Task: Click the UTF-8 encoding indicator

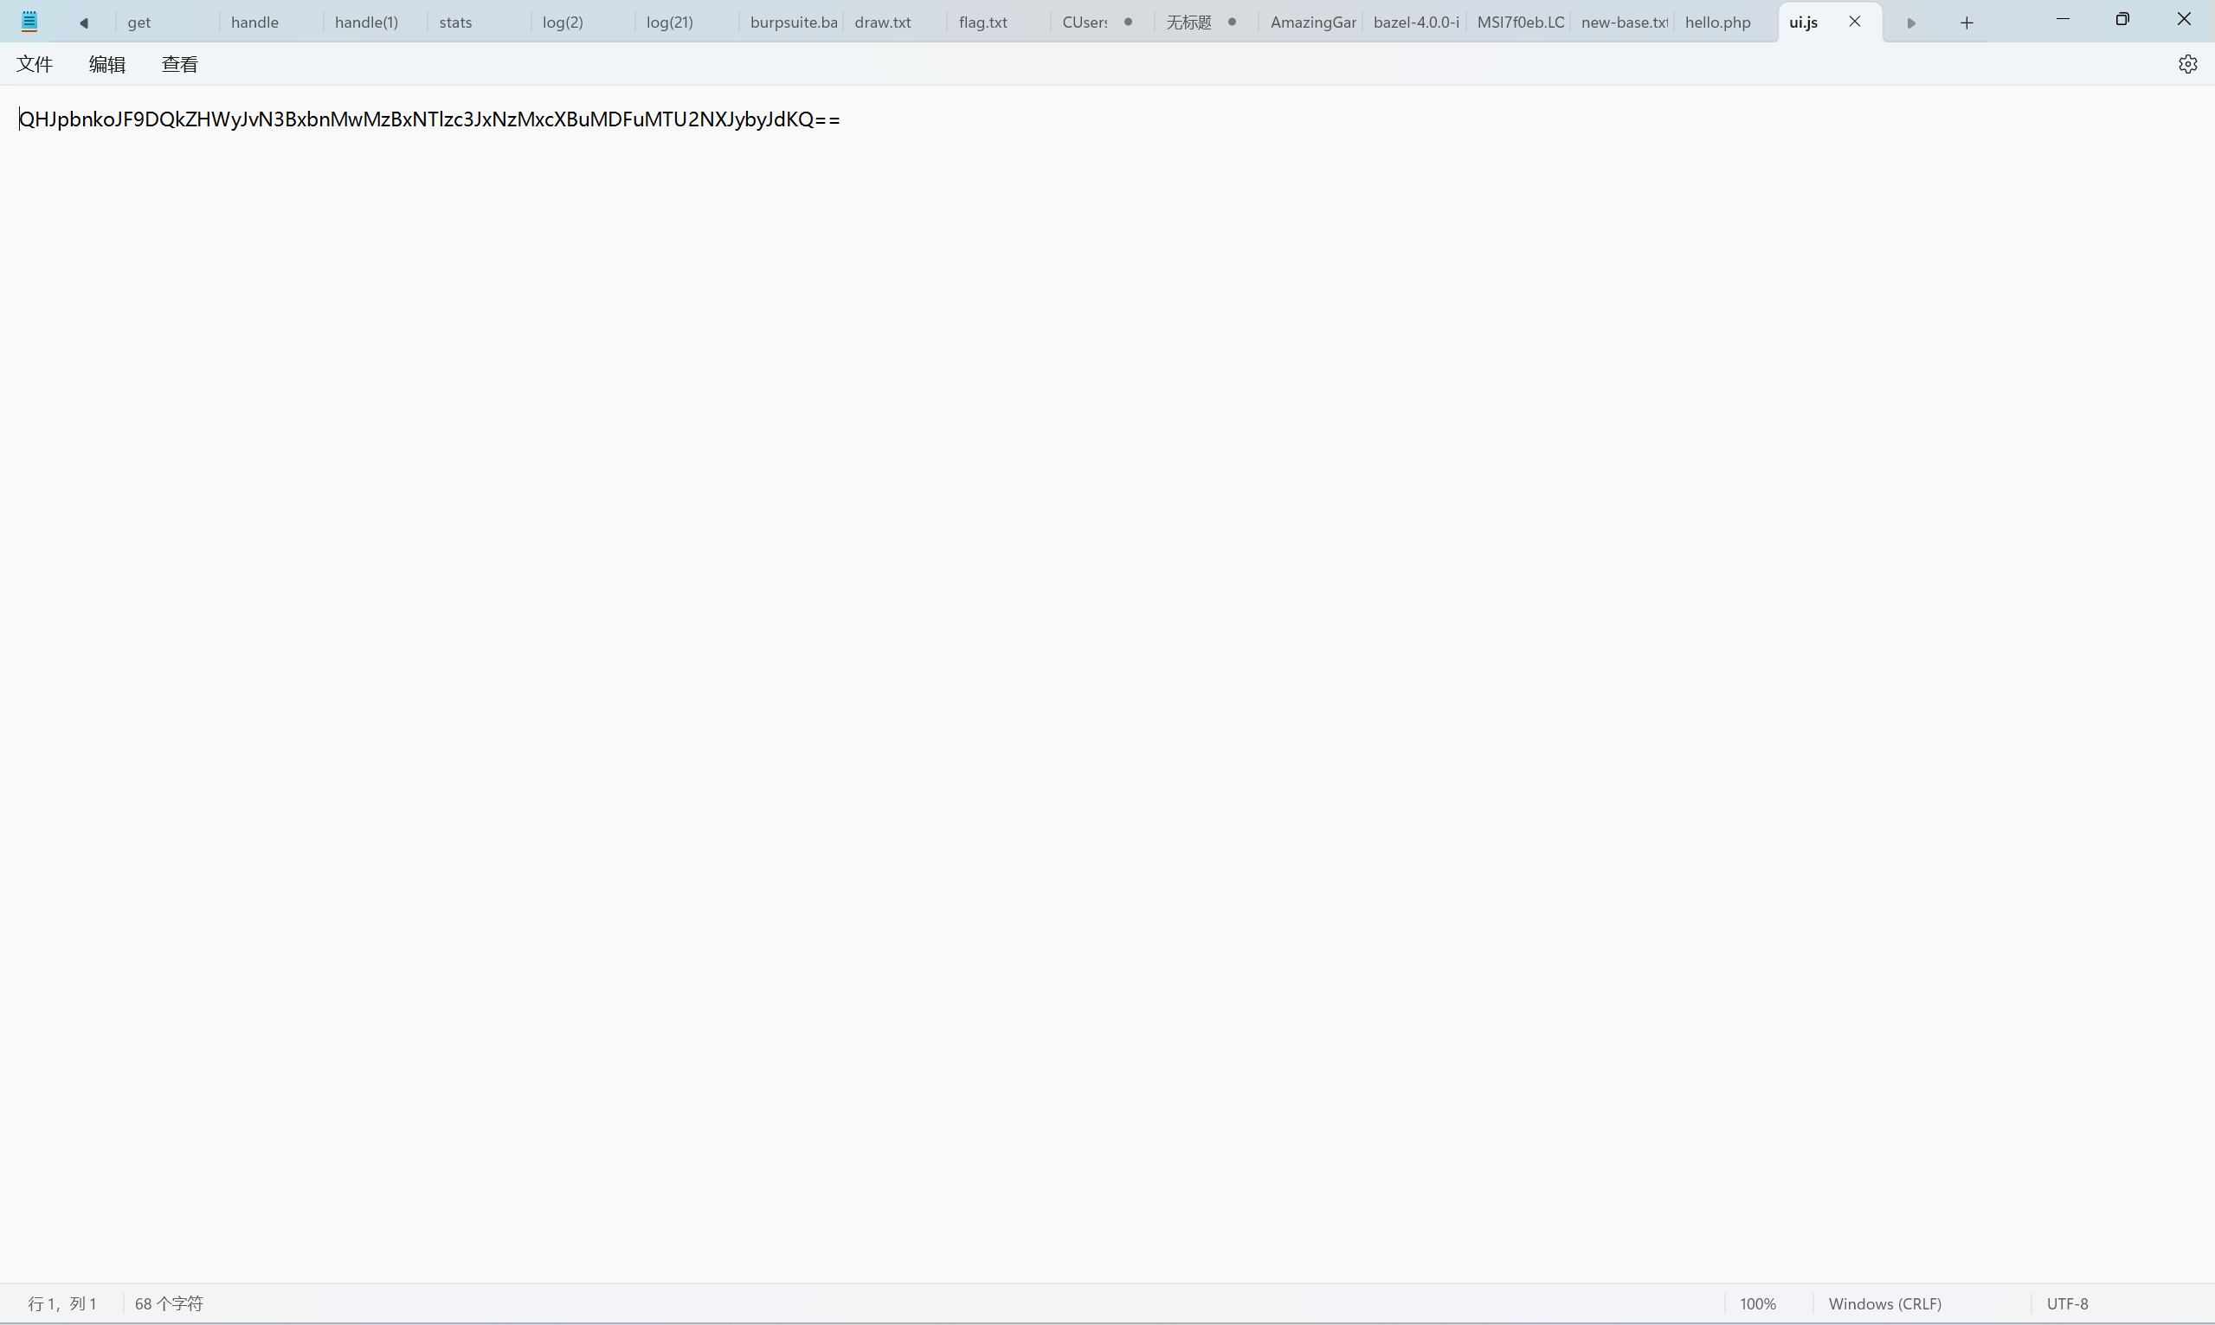Action: pos(2067,1303)
